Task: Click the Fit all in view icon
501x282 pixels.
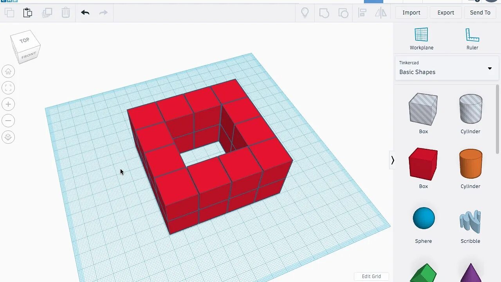Action: 8,88
